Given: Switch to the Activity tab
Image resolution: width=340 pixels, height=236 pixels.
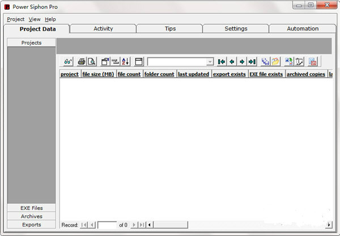Looking at the screenshot, I should tap(103, 28).
